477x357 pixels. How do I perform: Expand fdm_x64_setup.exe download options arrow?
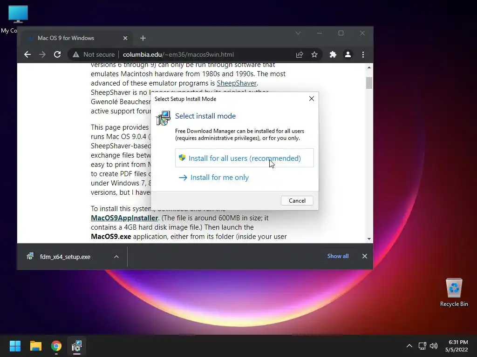coord(116,257)
